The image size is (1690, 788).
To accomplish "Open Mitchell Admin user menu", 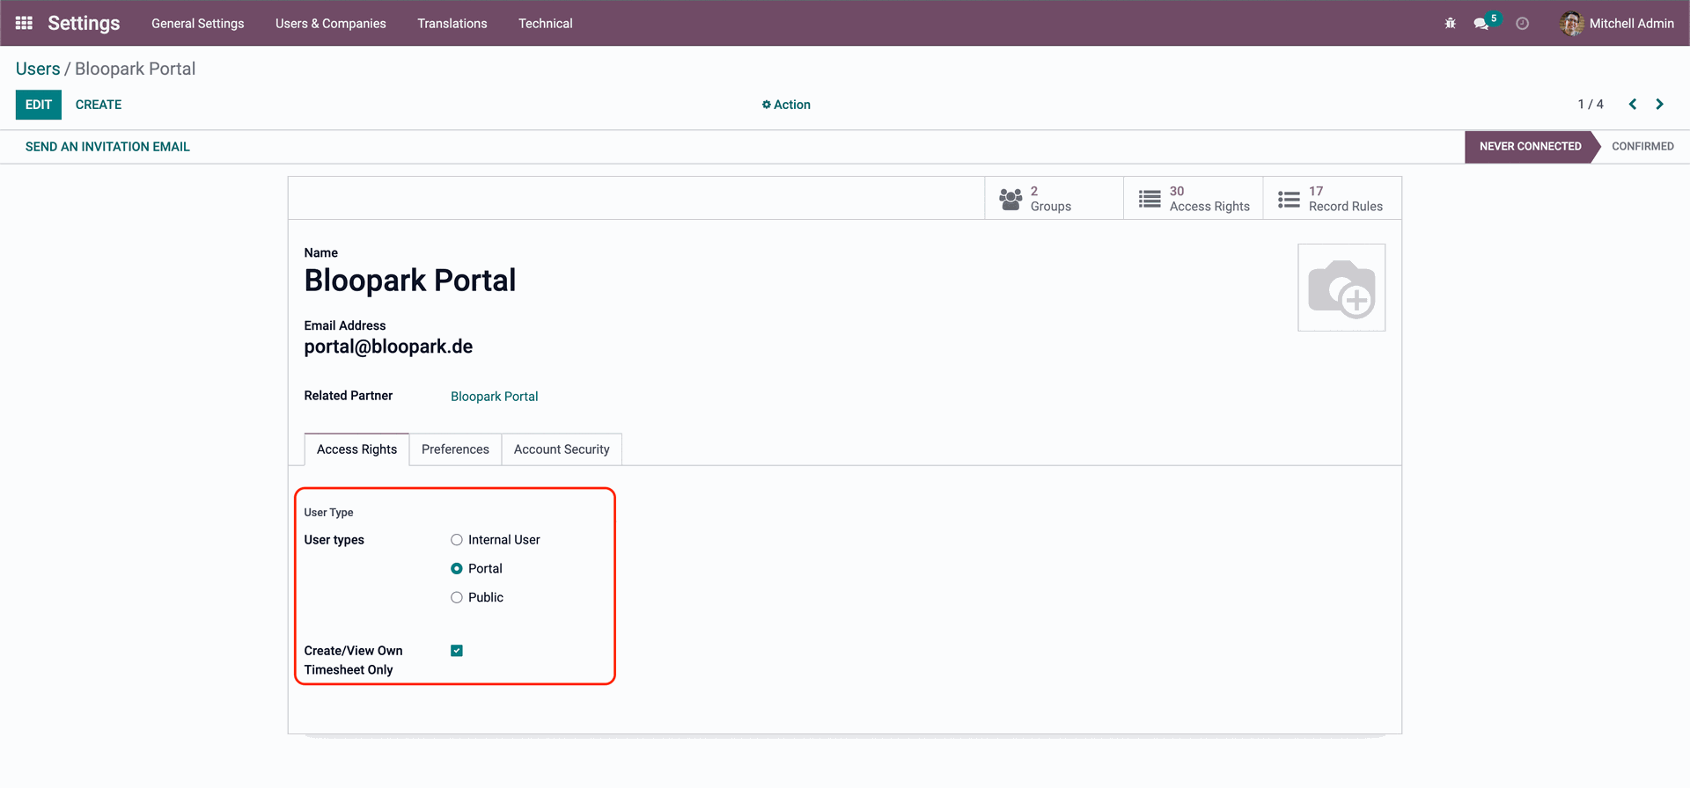I will [x=1617, y=24].
